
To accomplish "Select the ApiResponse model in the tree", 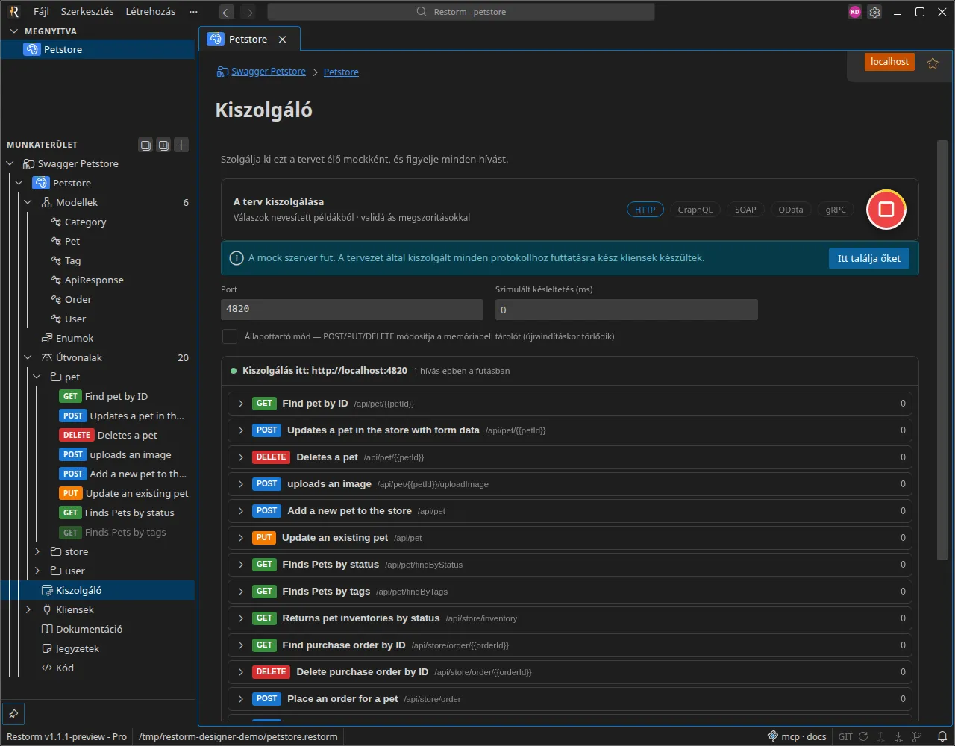I will click(x=94, y=280).
